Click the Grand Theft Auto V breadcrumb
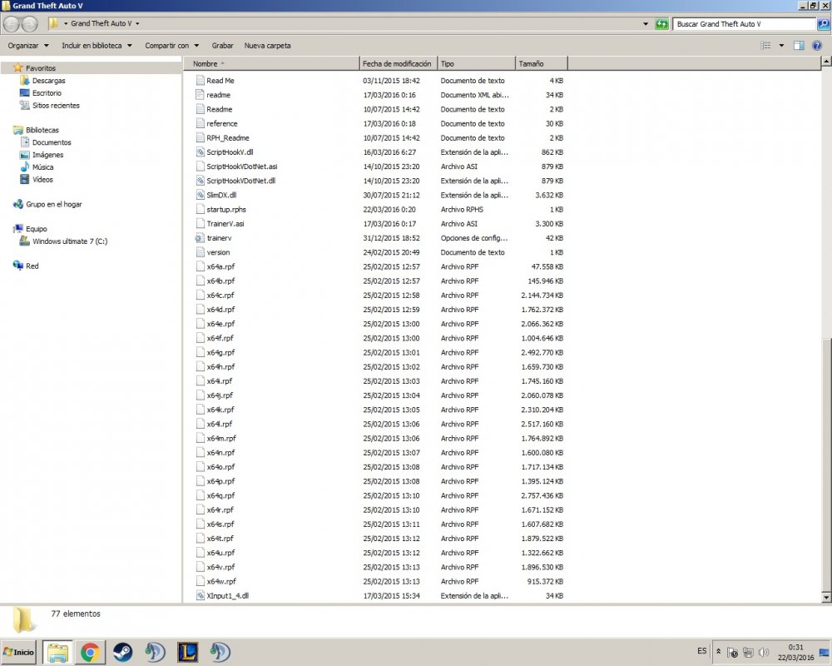Viewport: 832px width, 666px height. [101, 23]
